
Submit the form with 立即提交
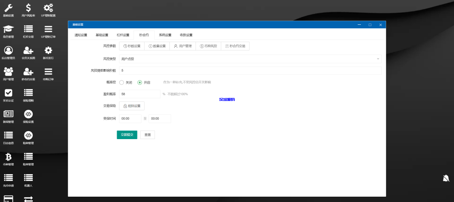click(127, 135)
